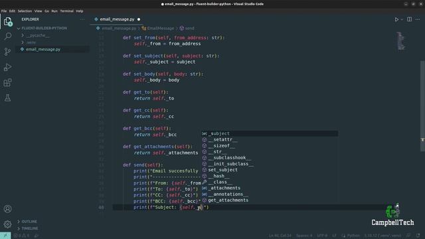Choose __str__ from the autocomplete list

click(x=270, y=152)
